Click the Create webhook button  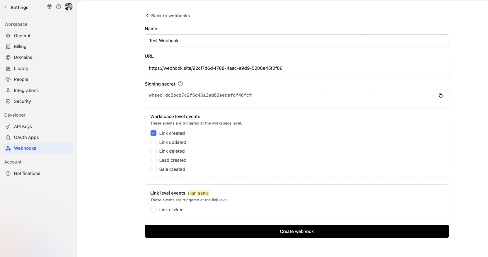pyautogui.click(x=296, y=231)
